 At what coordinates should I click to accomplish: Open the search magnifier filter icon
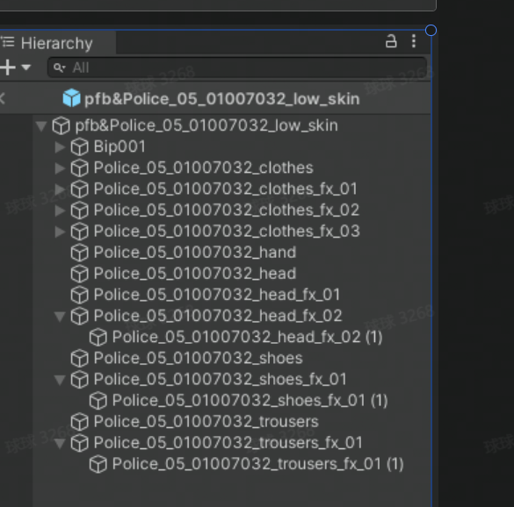pyautogui.click(x=60, y=68)
